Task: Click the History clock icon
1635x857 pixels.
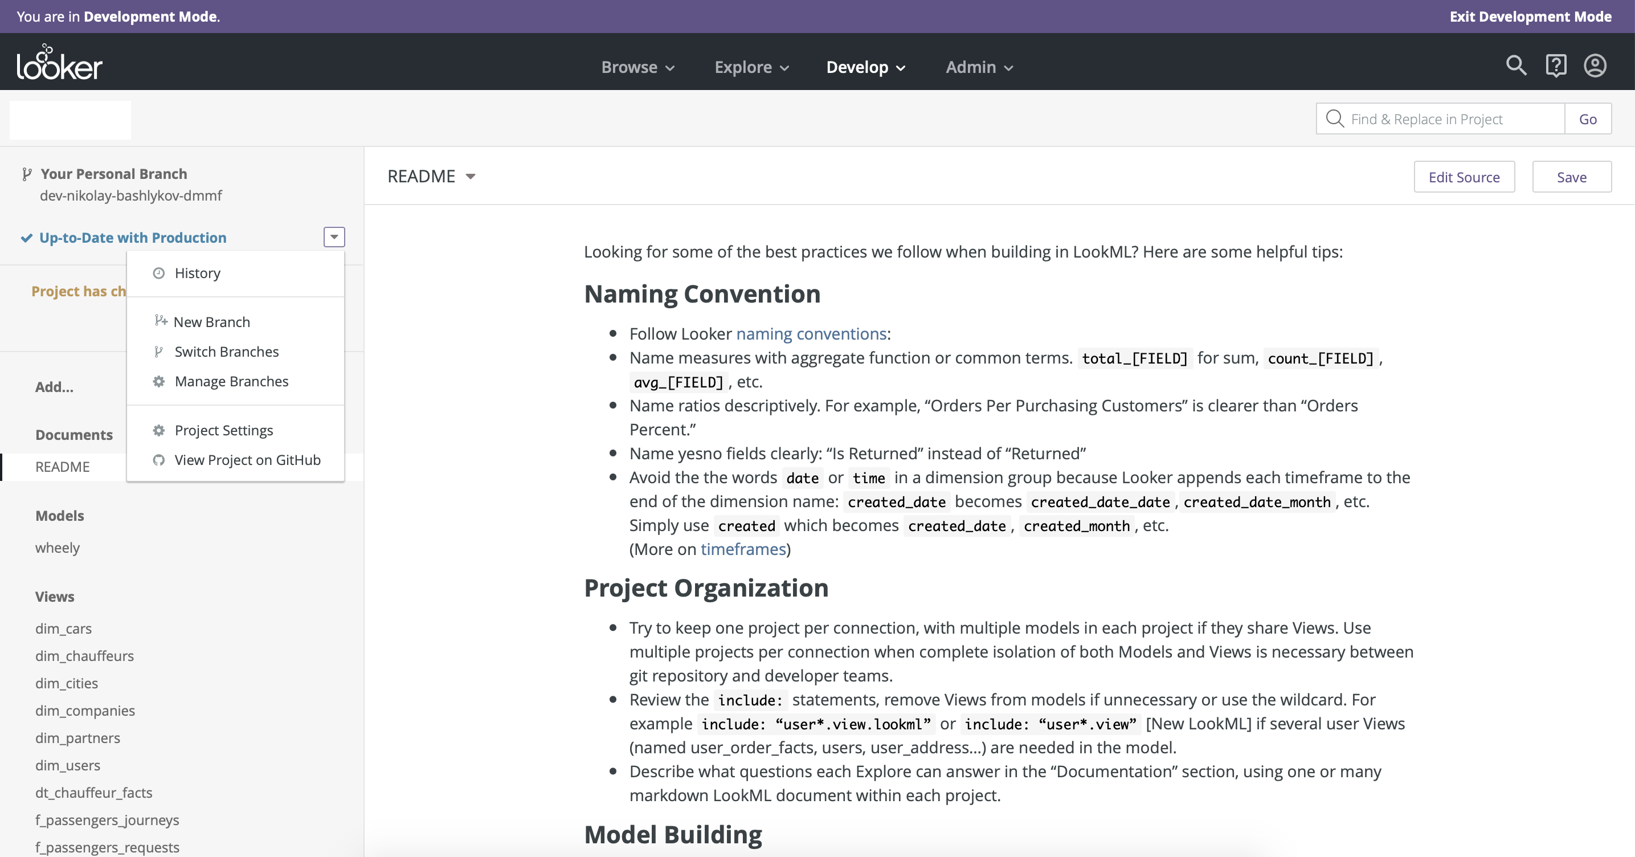Action: (x=159, y=273)
